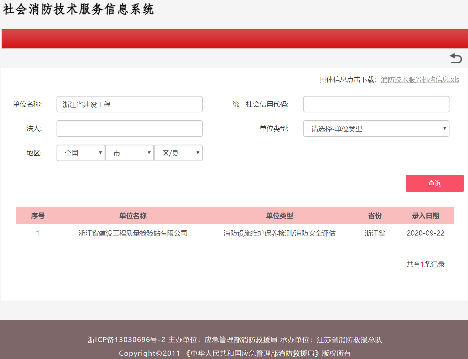
Task: Click 消防设施维护保养检测/消防安全评估 cell
Action: pos(280,233)
